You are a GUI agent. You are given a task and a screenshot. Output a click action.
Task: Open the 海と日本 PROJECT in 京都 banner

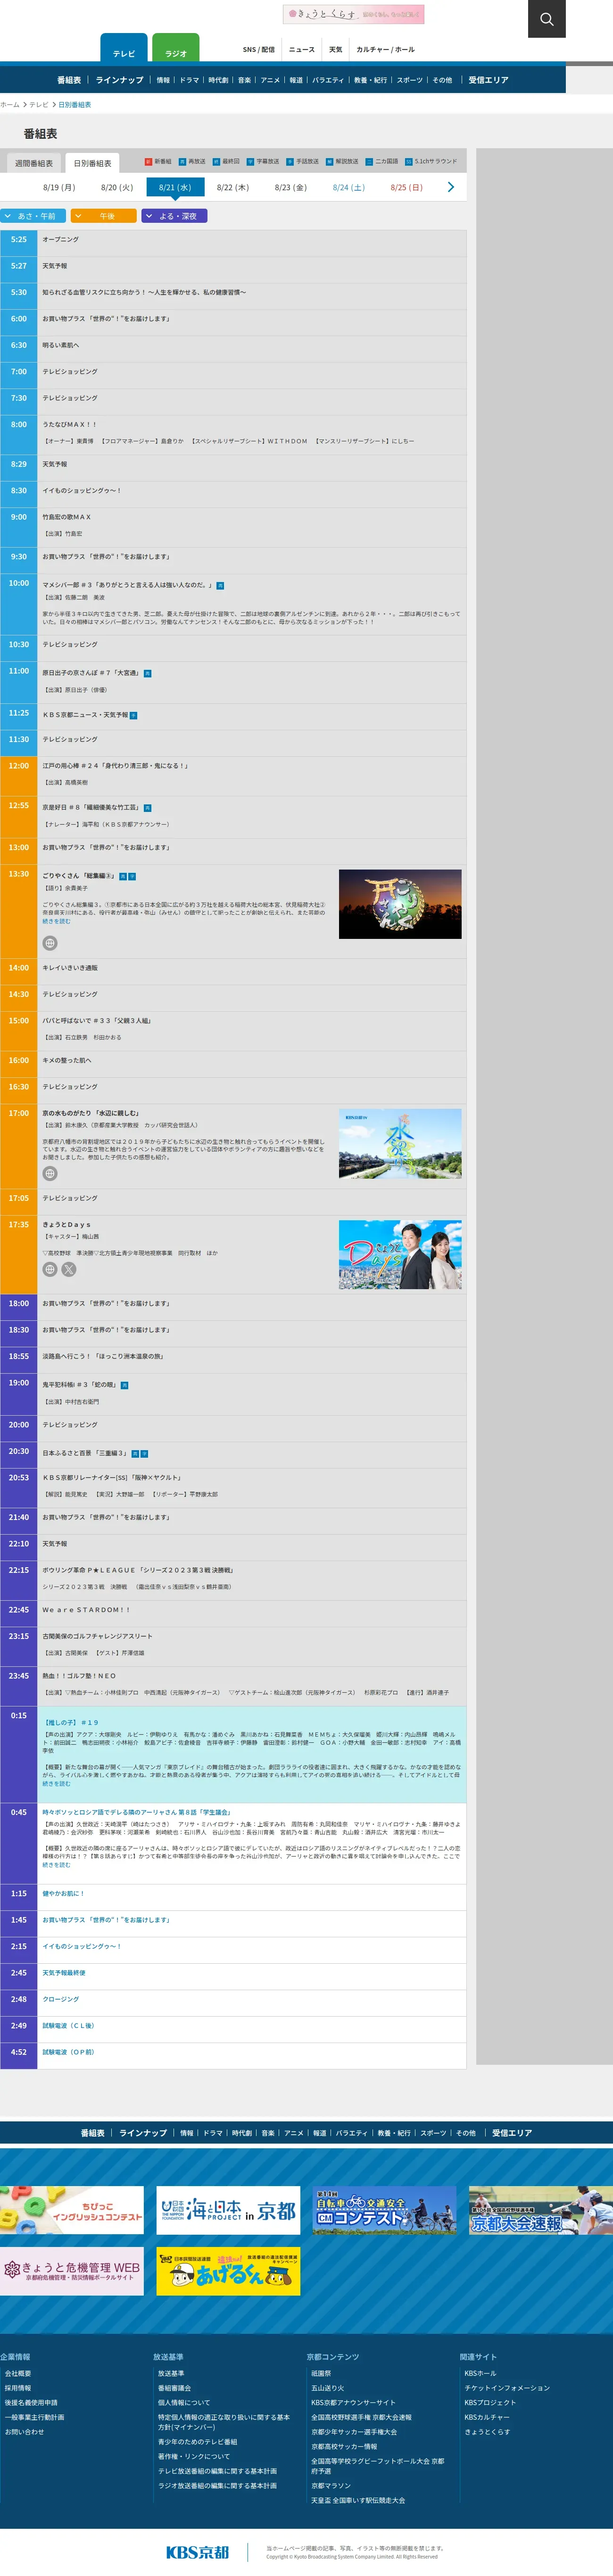click(x=229, y=2210)
